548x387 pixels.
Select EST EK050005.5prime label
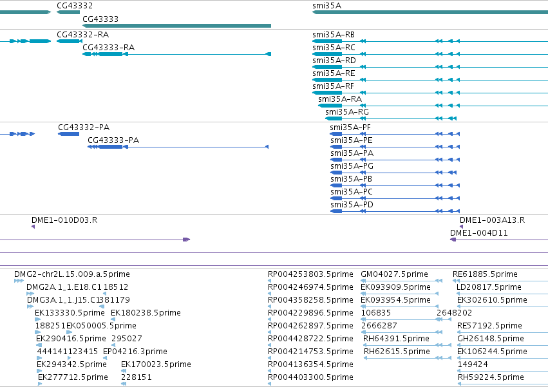click(101, 326)
